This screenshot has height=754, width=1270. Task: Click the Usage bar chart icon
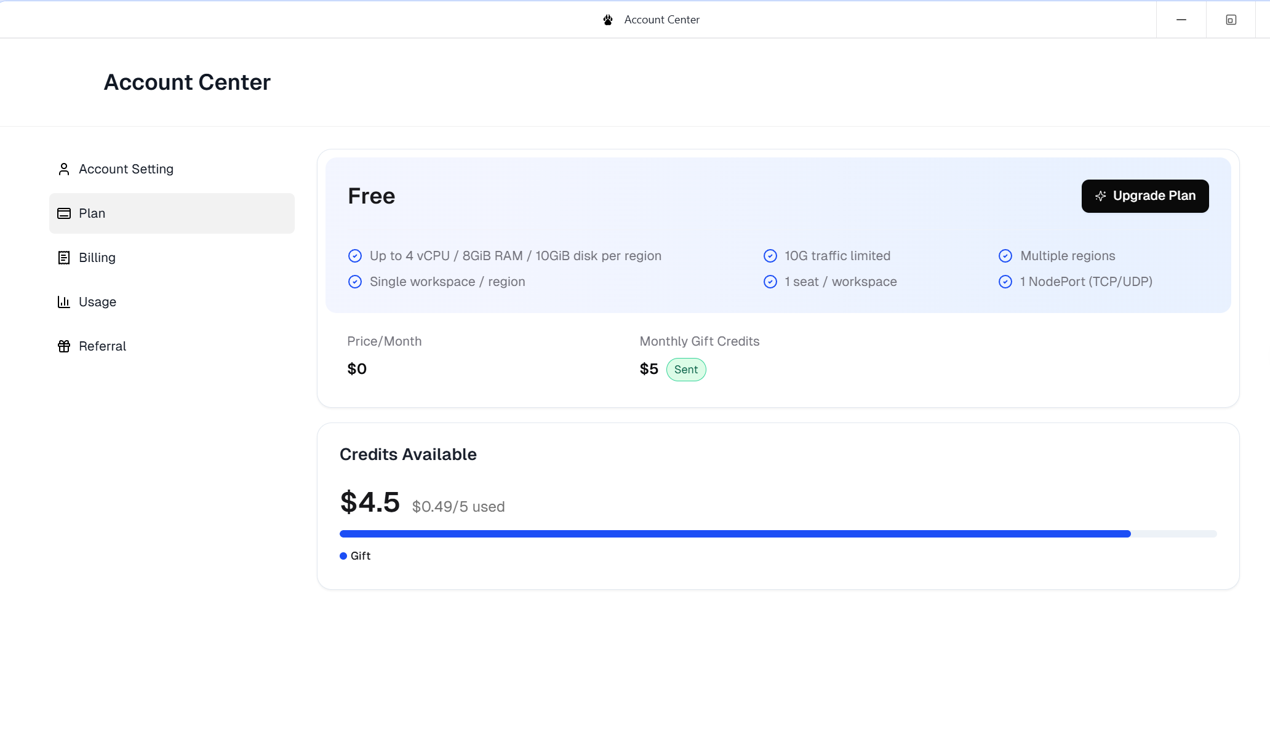click(x=64, y=302)
